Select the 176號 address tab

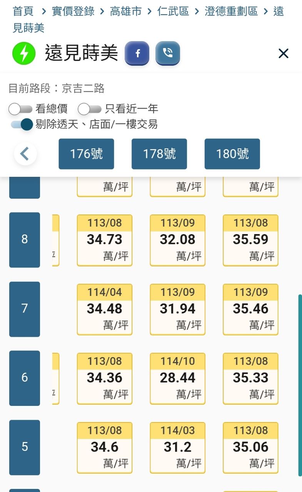[86, 154]
